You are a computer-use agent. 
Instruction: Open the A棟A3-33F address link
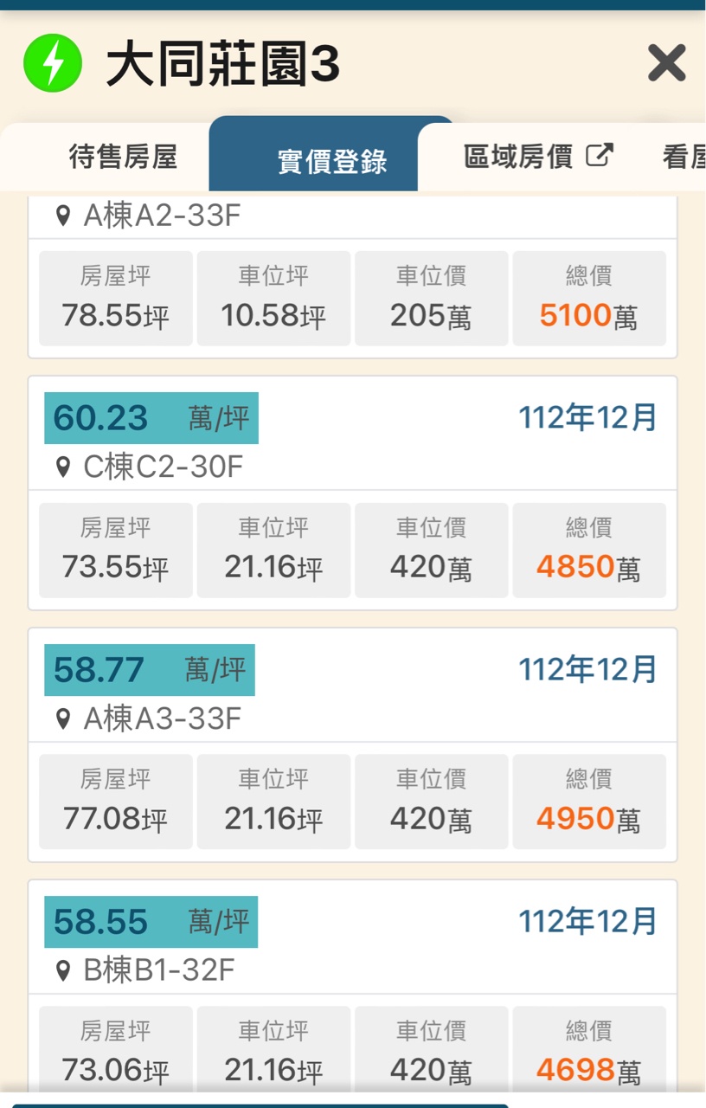tap(162, 719)
